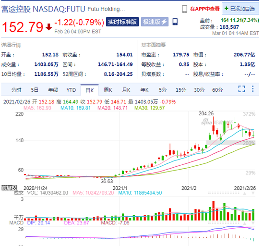Switch to 实时标准版 mode
This screenshot has height=246, width=264.
click(x=122, y=22)
